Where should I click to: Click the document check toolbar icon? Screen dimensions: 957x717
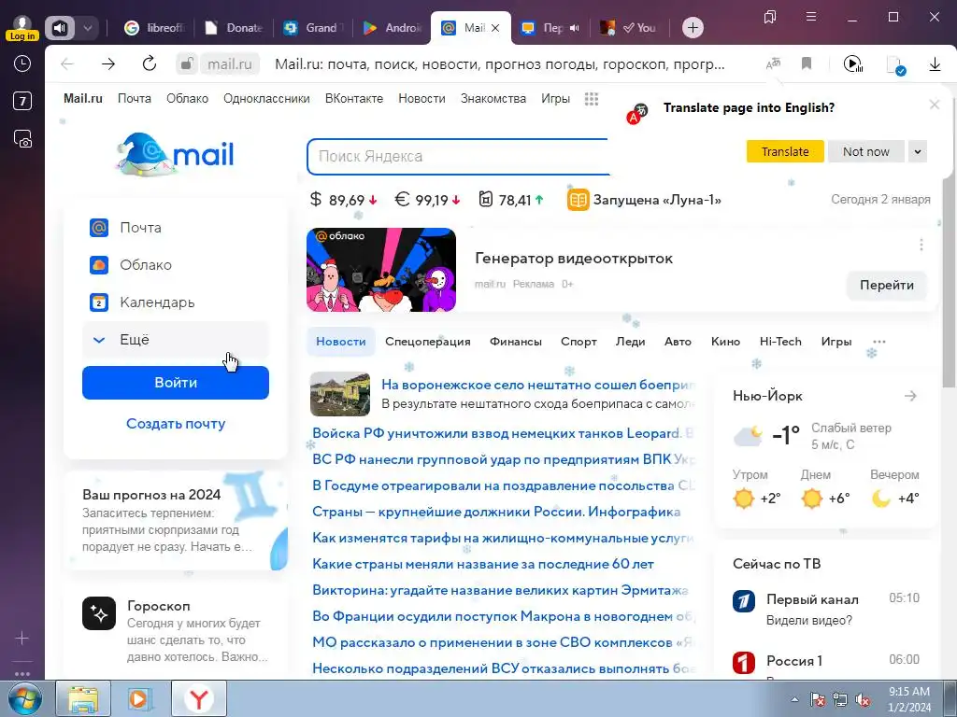(894, 64)
